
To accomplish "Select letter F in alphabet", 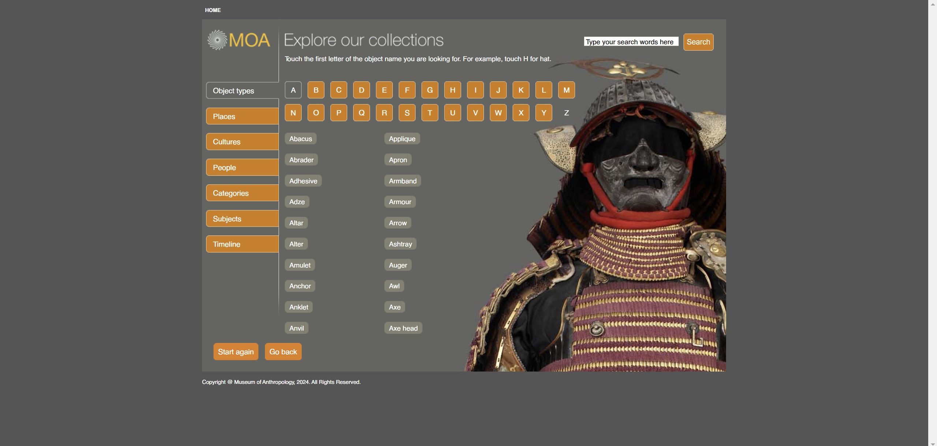I will point(407,90).
